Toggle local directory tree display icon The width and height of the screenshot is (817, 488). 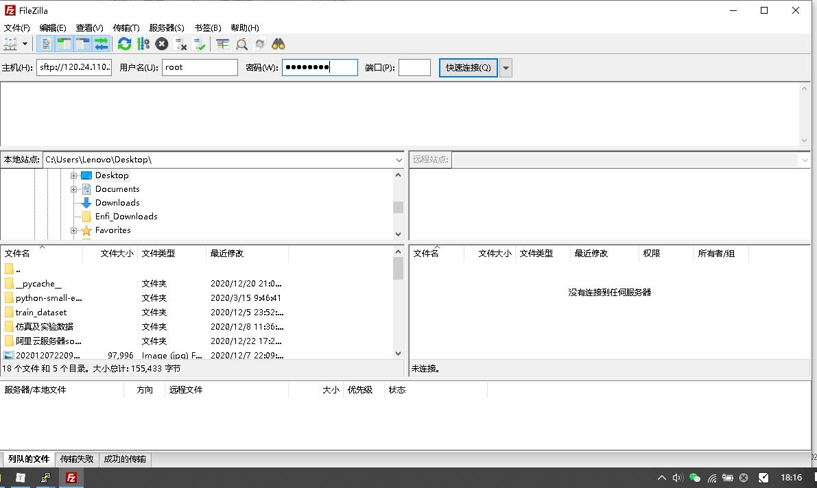point(64,45)
